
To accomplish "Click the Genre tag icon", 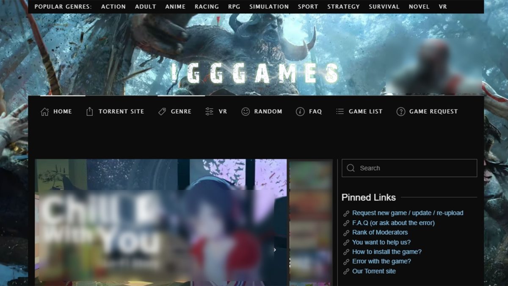I will [162, 111].
